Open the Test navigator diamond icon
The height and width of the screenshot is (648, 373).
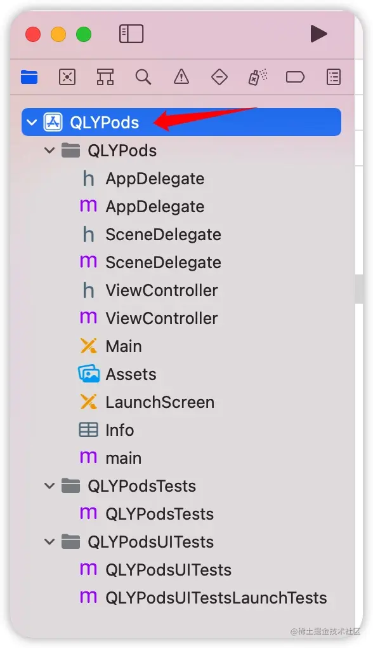pyautogui.click(x=219, y=77)
